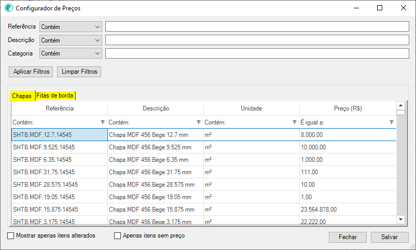Select cell SHTB.MDF.12.7.14545
This screenshot has width=416, height=250.
click(x=60, y=135)
